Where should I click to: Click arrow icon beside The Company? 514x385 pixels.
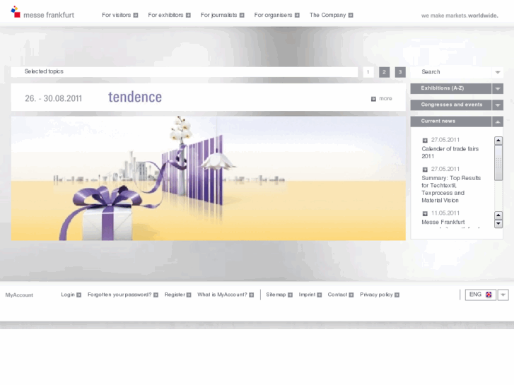pos(351,15)
